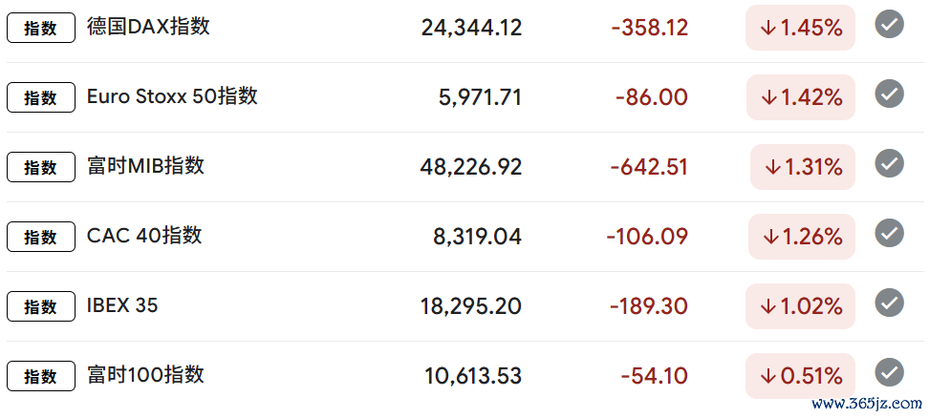Click the checkmark icon for 富时100指数
Image resolution: width=929 pixels, height=418 pixels.
click(x=889, y=373)
